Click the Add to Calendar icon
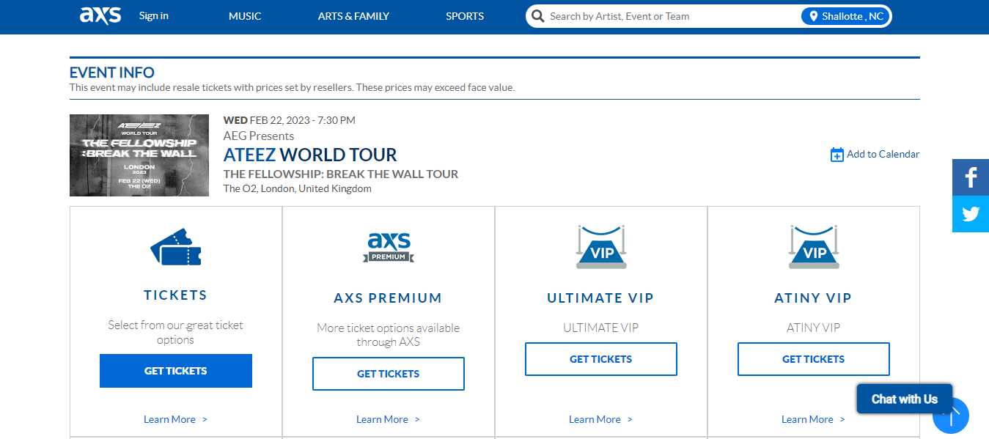The width and height of the screenshot is (989, 439). 836,154
